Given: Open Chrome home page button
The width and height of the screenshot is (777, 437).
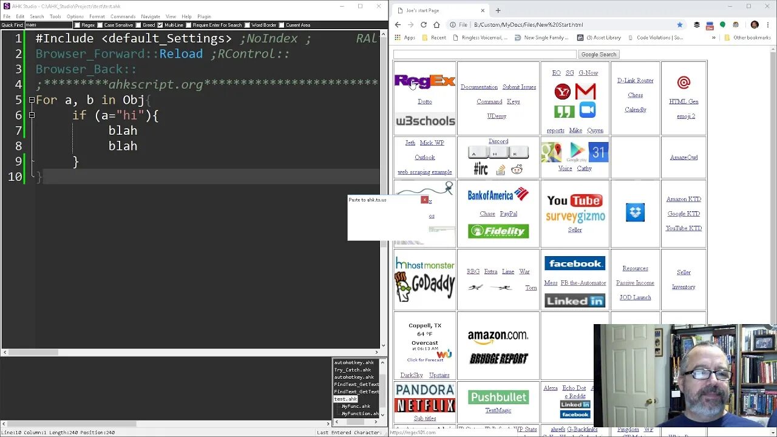Looking at the screenshot, I should pos(436,25).
